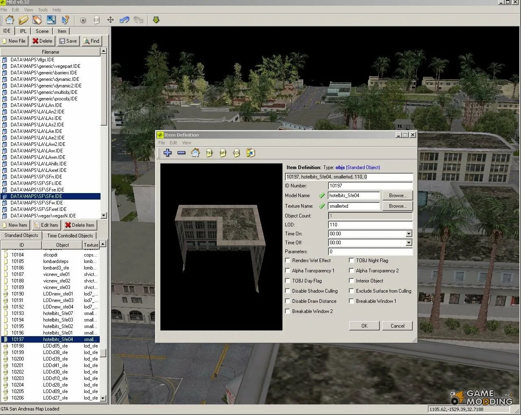The height and width of the screenshot is (415, 521).
Task: Click the blue minus zoom-out icon
Action: (x=182, y=153)
